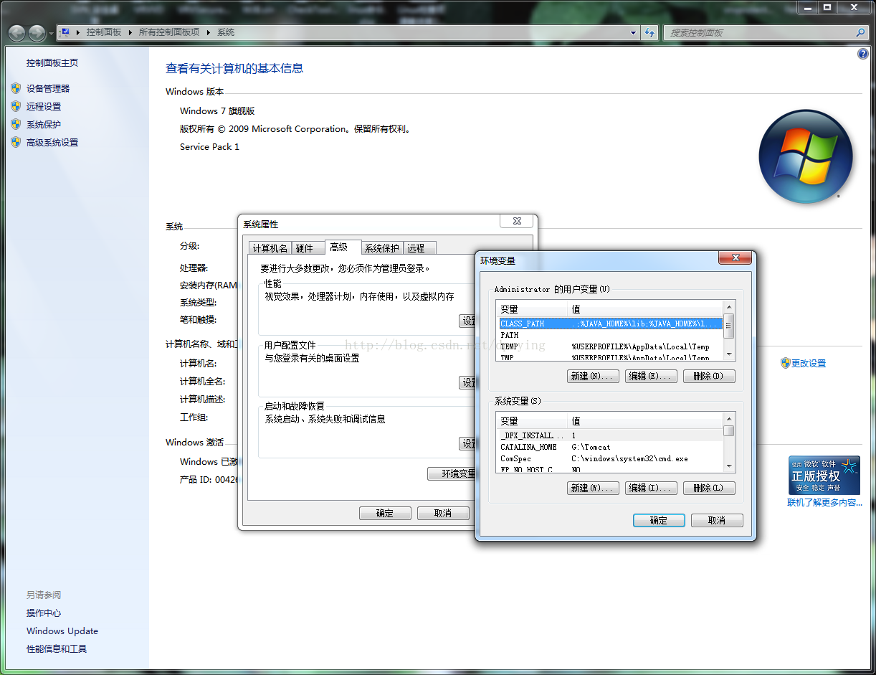Click the 正版授权 genuine software badge
Screen dimensions: 876x675
click(824, 475)
